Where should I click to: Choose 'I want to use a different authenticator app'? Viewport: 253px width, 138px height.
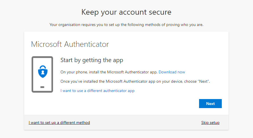(97, 91)
